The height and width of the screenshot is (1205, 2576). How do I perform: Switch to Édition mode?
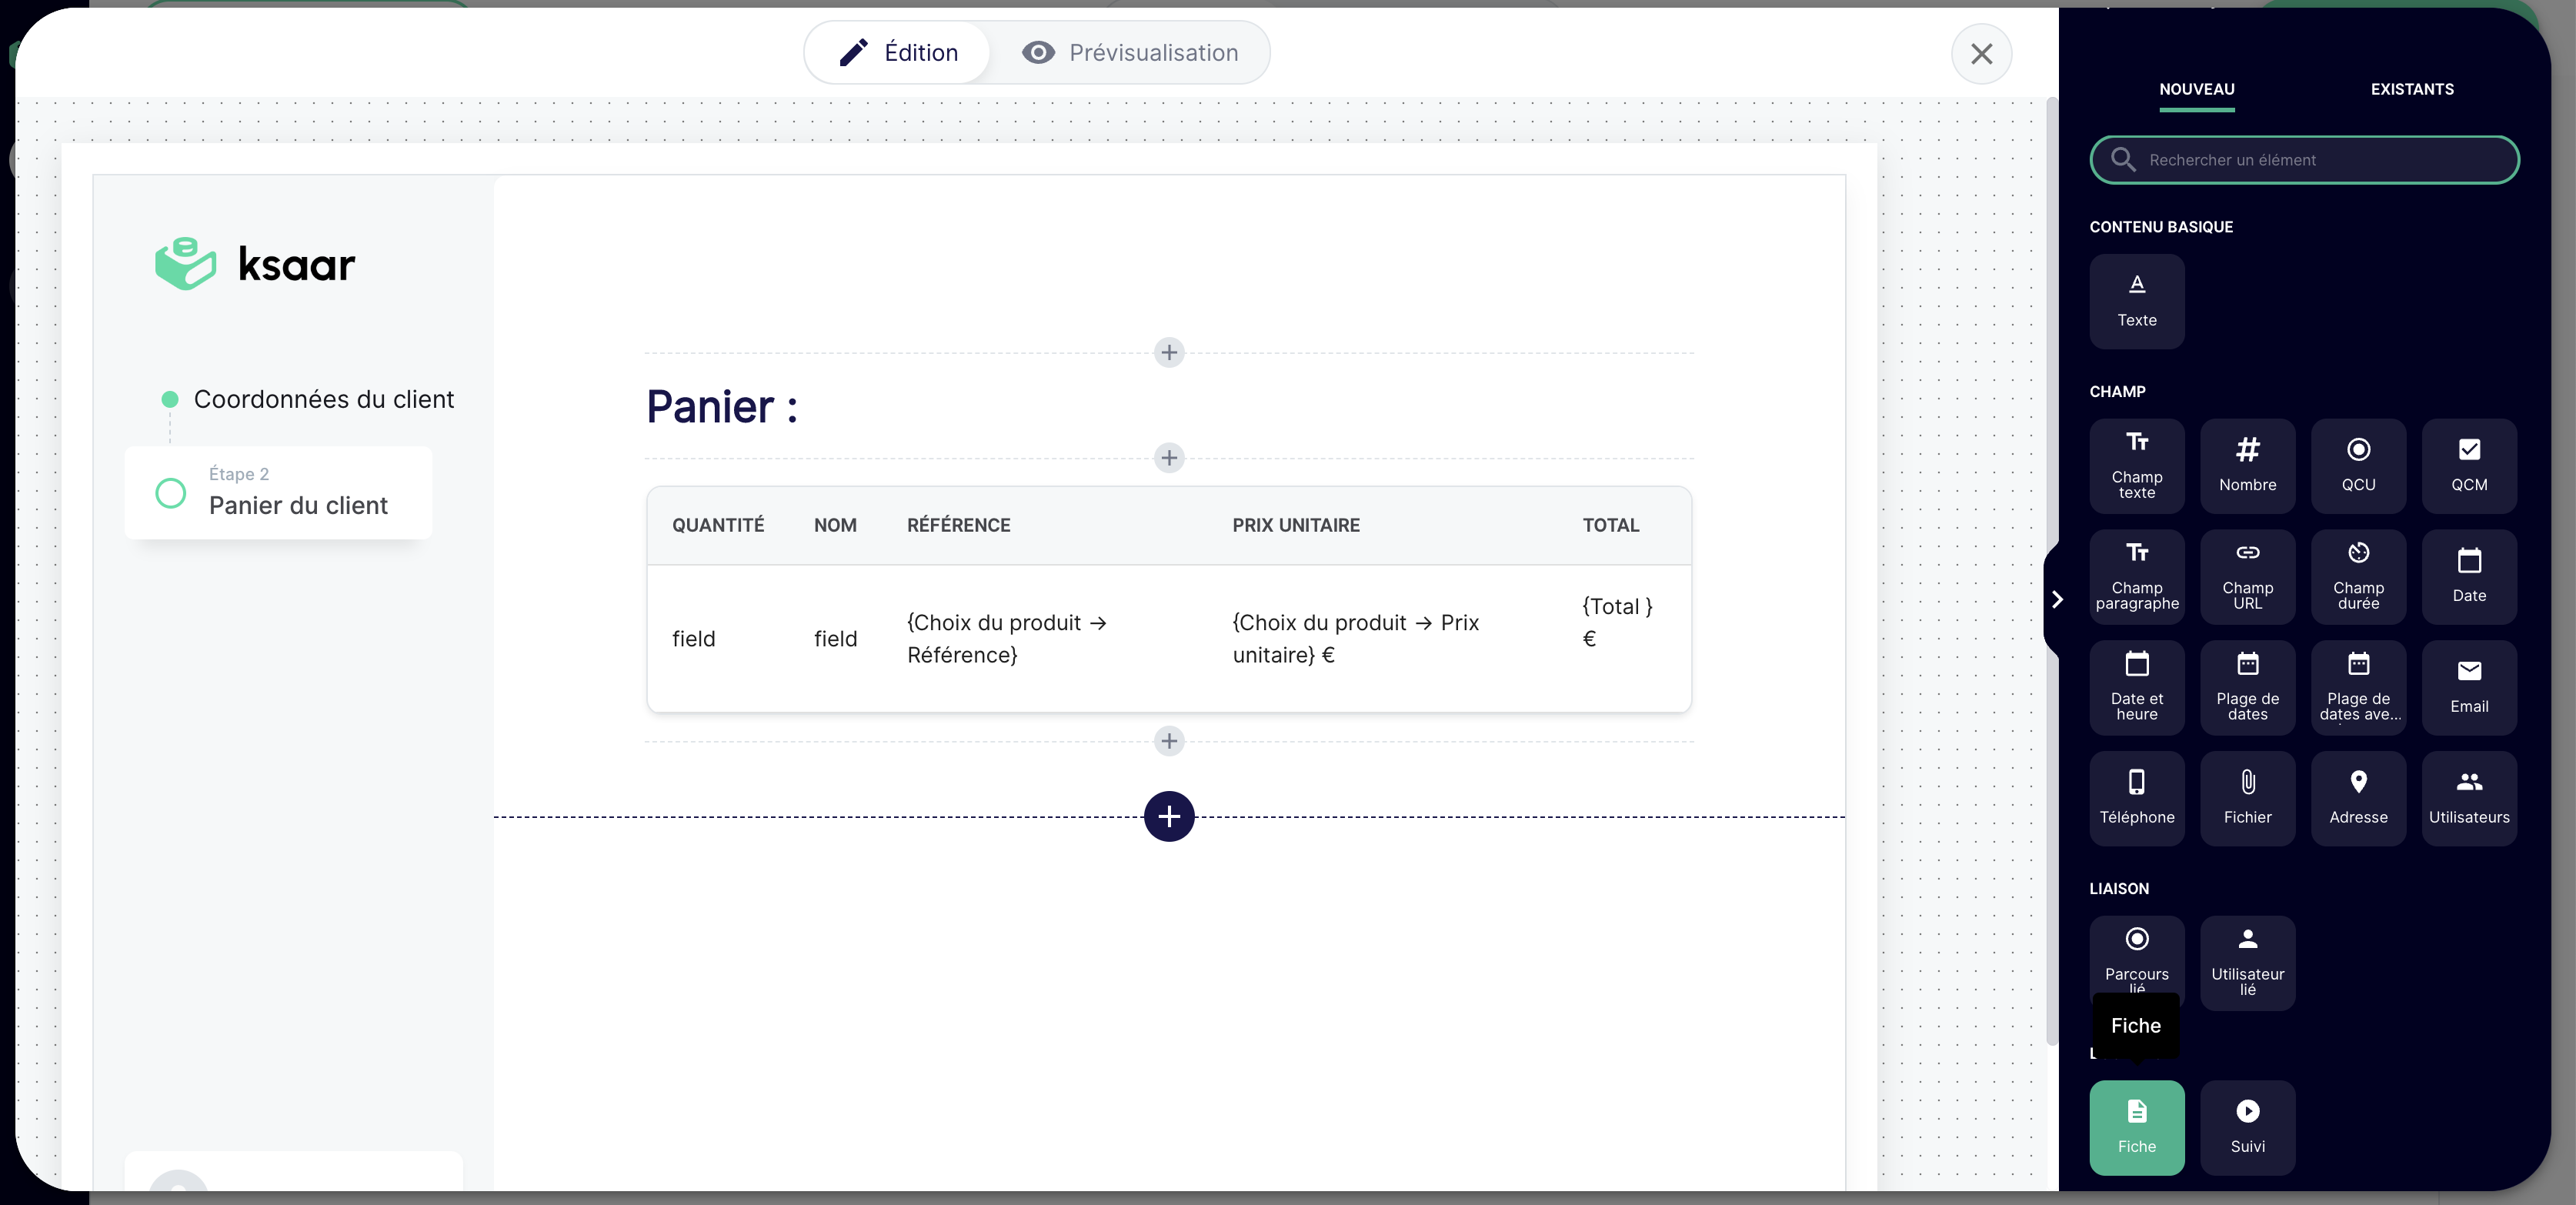click(x=897, y=53)
